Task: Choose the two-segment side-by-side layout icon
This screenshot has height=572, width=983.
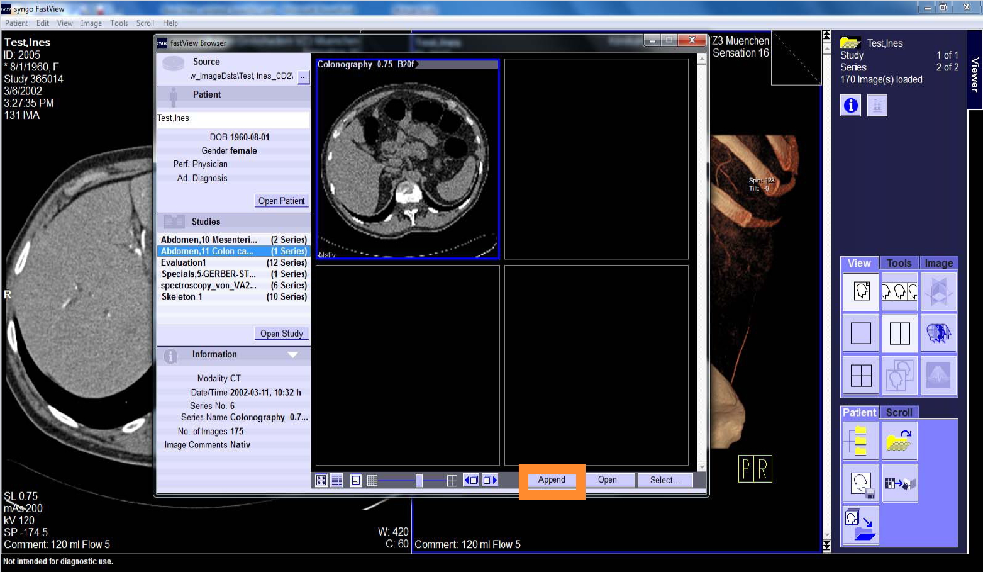Action: pyautogui.click(x=899, y=333)
